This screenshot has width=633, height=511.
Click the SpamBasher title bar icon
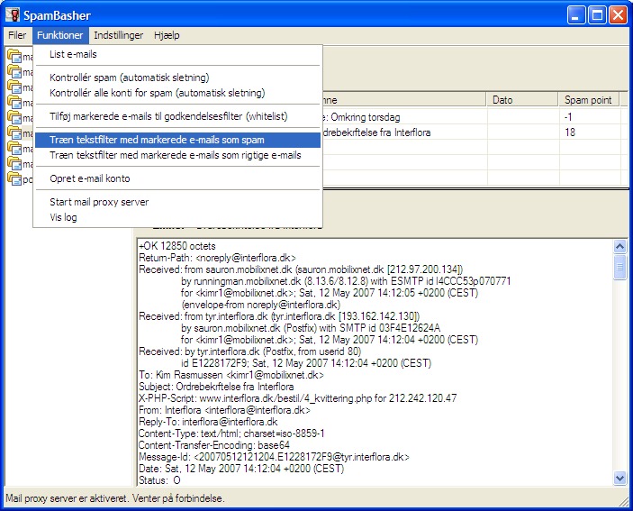[13, 15]
